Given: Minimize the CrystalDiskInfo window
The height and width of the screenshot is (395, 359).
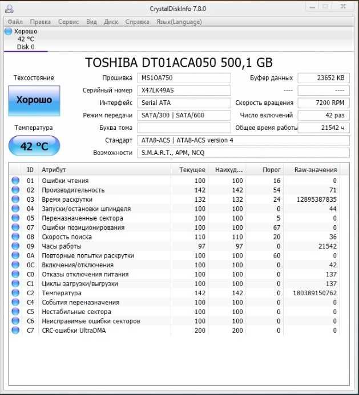Looking at the screenshot, I should pos(312,7).
